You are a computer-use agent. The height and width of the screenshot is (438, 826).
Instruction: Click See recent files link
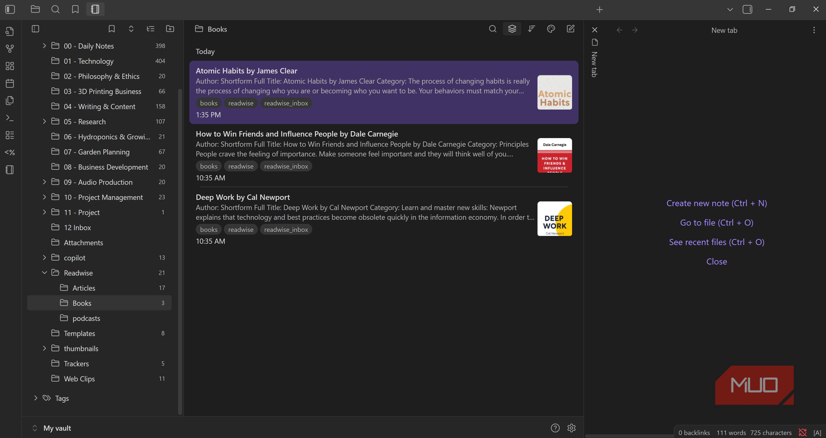716,242
